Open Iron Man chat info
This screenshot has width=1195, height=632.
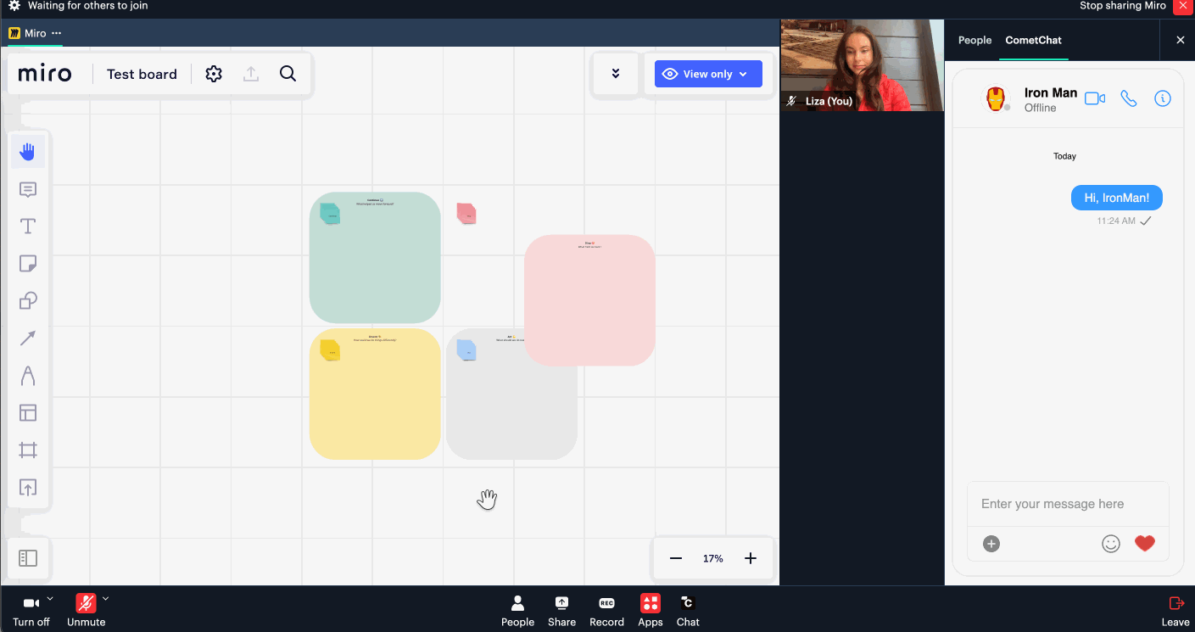coord(1163,98)
